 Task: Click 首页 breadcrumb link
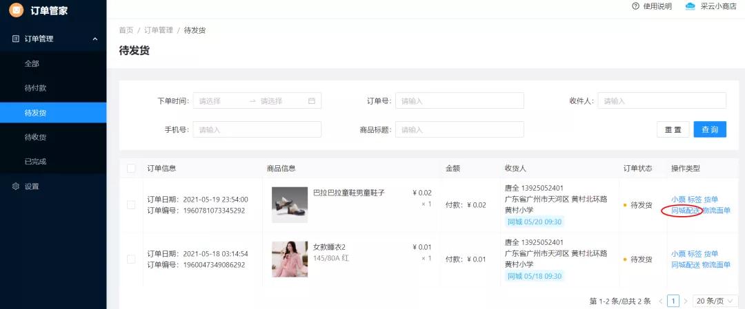(x=126, y=30)
